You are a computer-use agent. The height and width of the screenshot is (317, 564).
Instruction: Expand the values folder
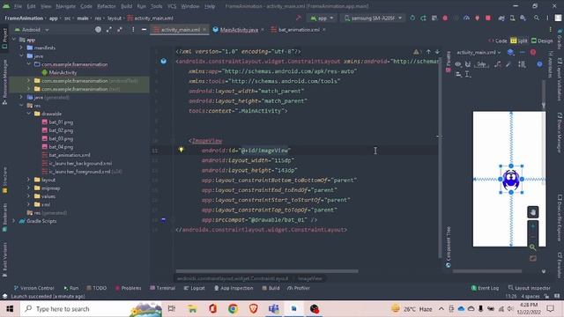coord(29,196)
